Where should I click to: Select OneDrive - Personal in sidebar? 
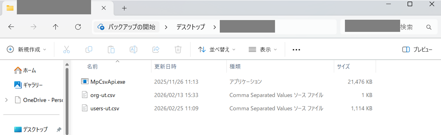38,100
